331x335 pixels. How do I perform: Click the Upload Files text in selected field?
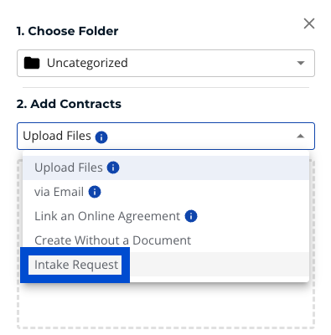[x=57, y=137]
